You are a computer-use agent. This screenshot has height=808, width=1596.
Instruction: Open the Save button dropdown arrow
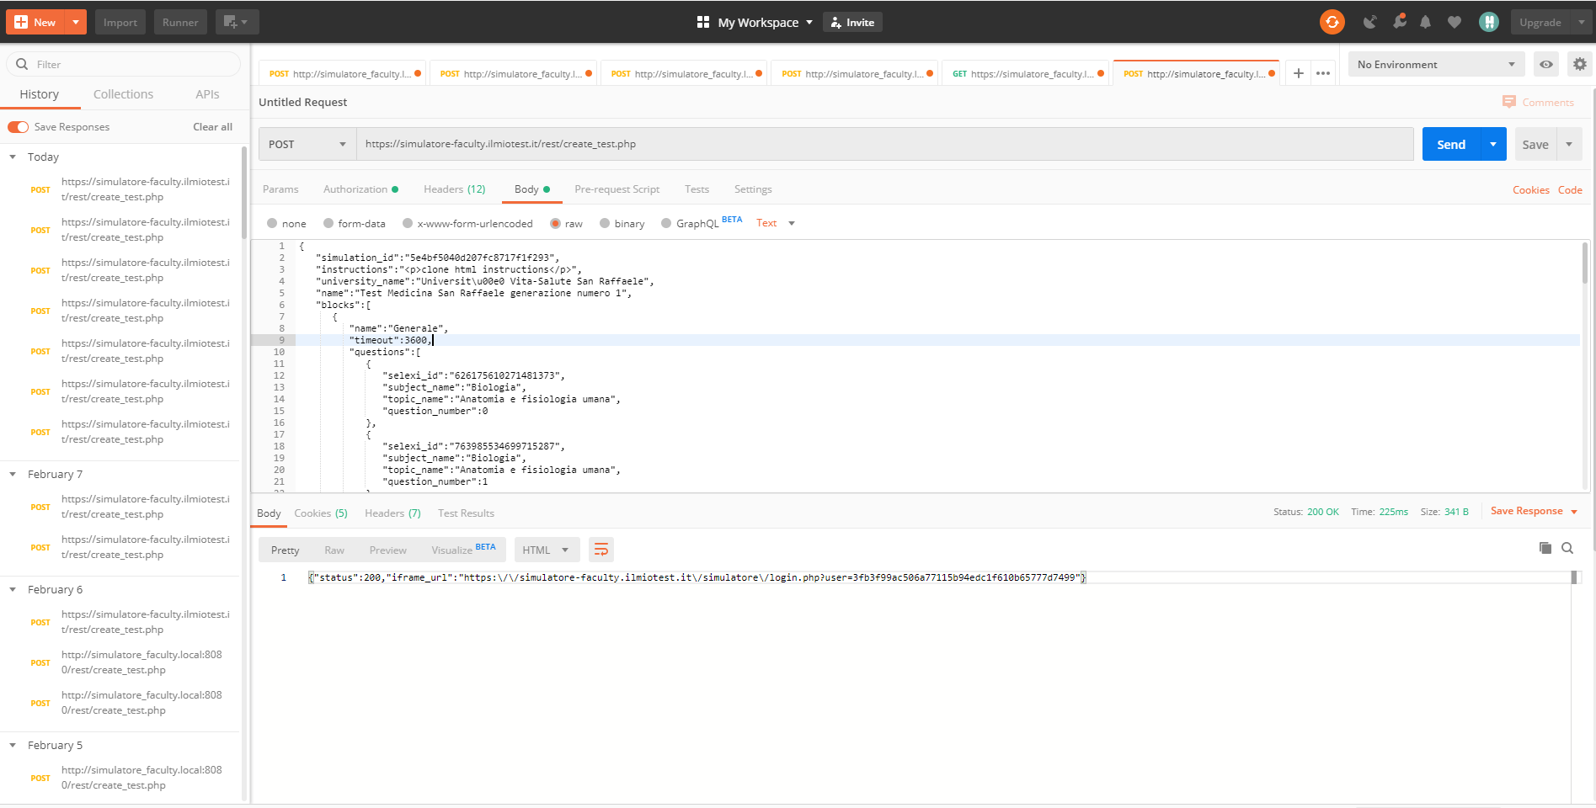click(1569, 144)
